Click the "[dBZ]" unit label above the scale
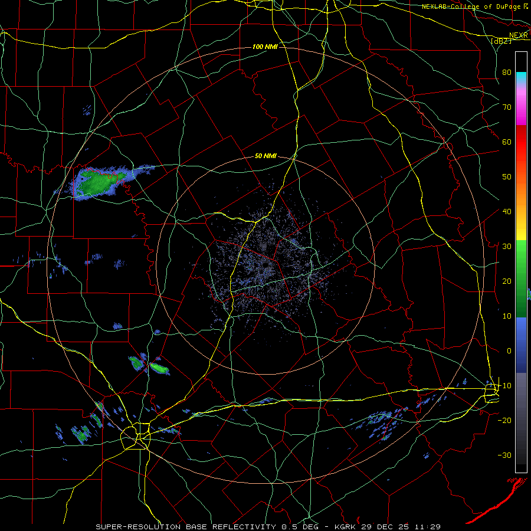 [x=501, y=41]
